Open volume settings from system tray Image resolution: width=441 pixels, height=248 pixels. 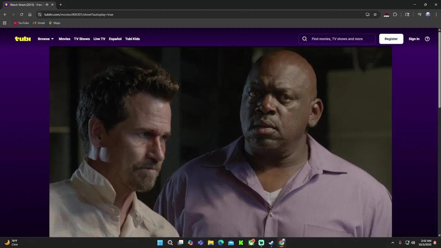413,243
